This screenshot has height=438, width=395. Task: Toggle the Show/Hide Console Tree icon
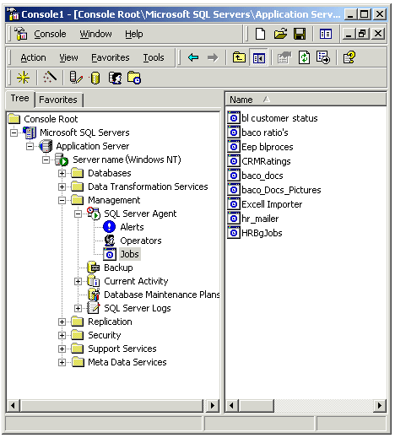coord(258,58)
